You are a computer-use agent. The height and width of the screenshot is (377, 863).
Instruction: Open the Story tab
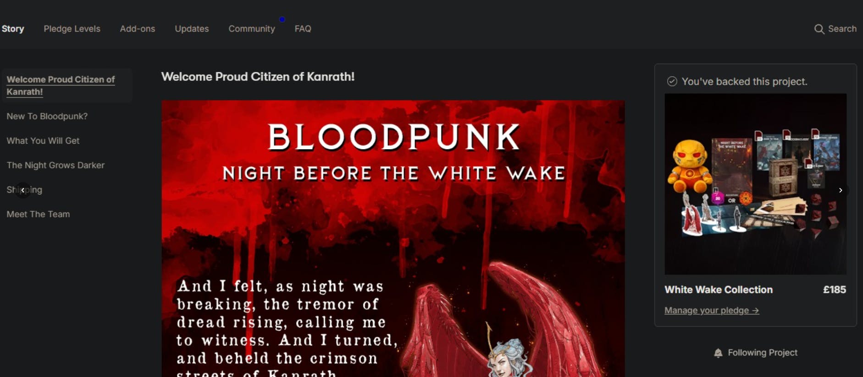click(13, 28)
